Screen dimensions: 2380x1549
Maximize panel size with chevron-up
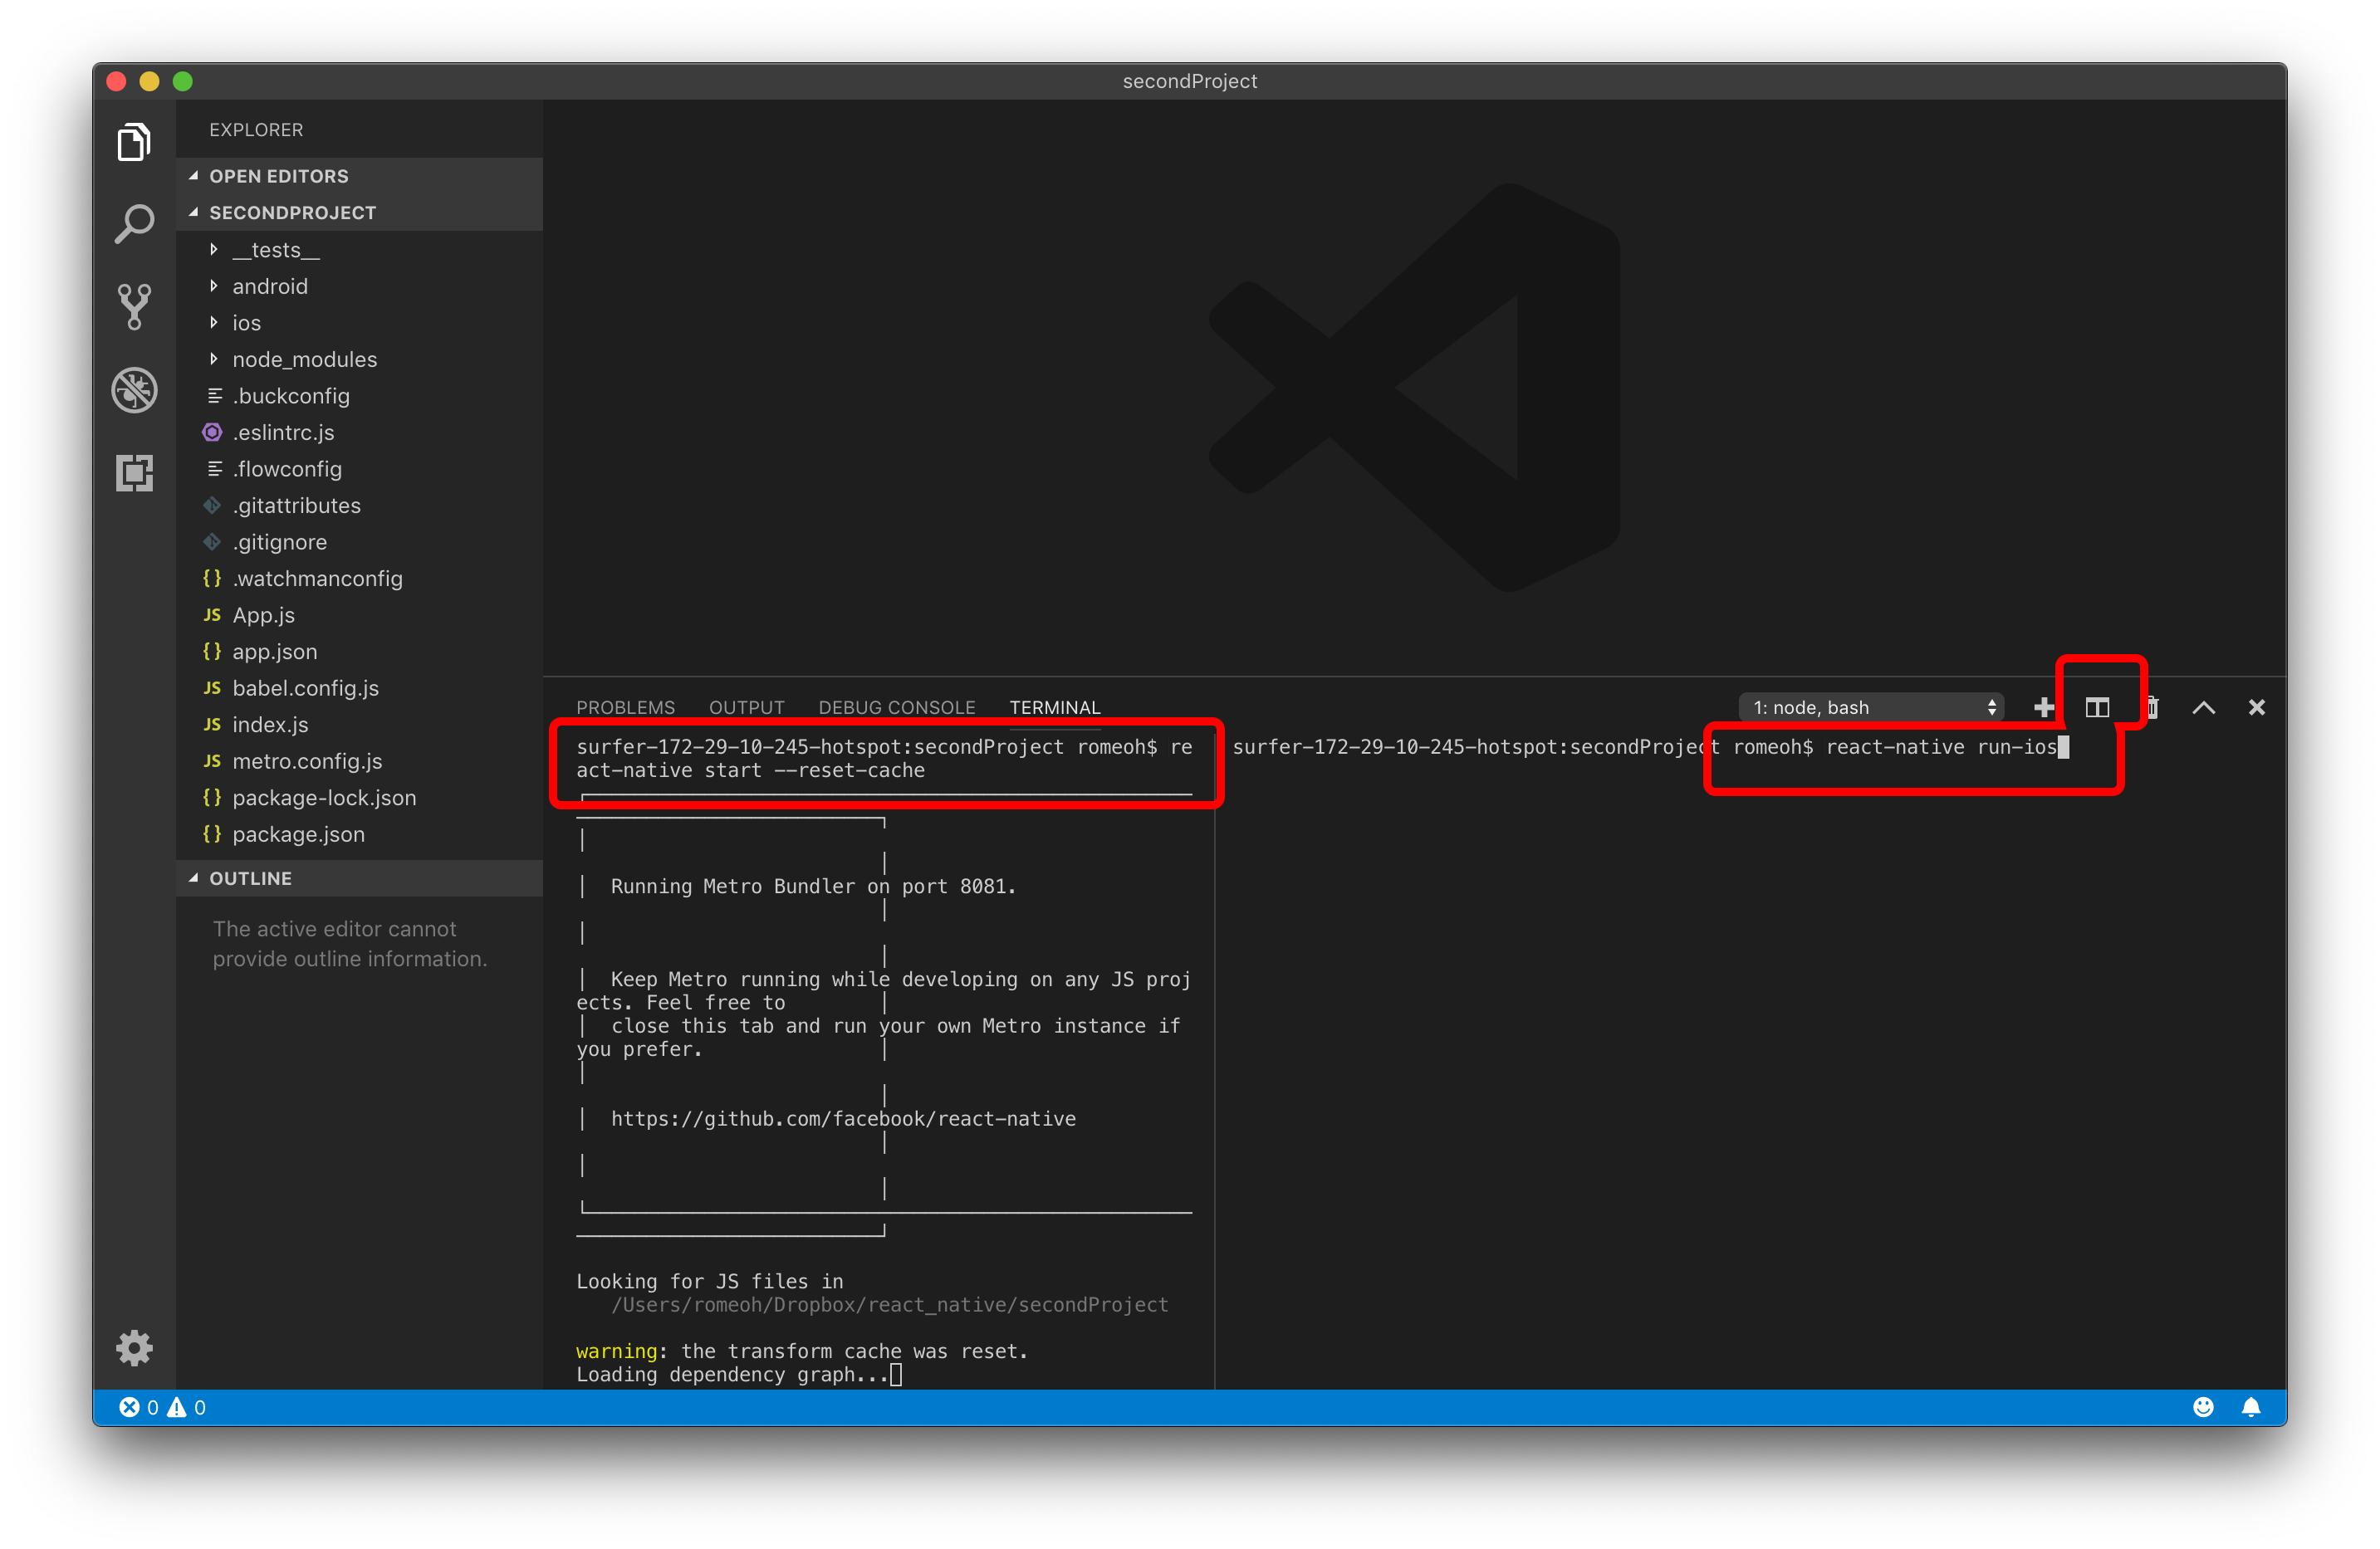click(2204, 707)
